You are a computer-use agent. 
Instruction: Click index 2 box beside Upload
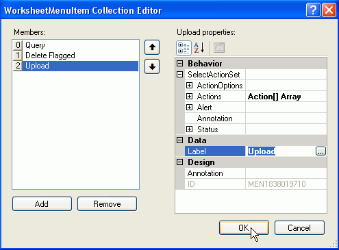18,66
